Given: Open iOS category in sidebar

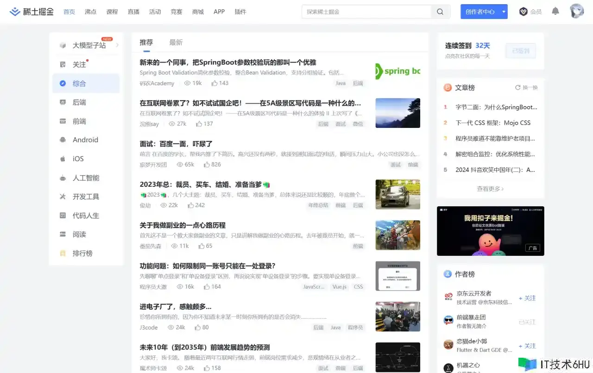Looking at the screenshot, I should tap(78, 159).
